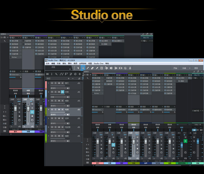Show 输出 outputs in mixer sidebar
This screenshot has height=174, width=204.
(x=88, y=152)
